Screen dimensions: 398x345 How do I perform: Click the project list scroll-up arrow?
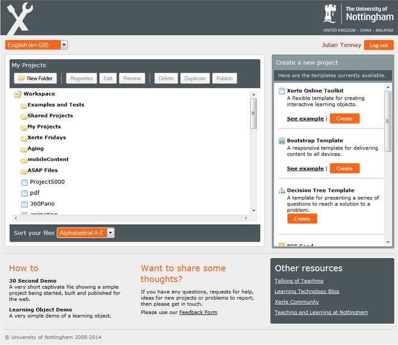[x=254, y=94]
